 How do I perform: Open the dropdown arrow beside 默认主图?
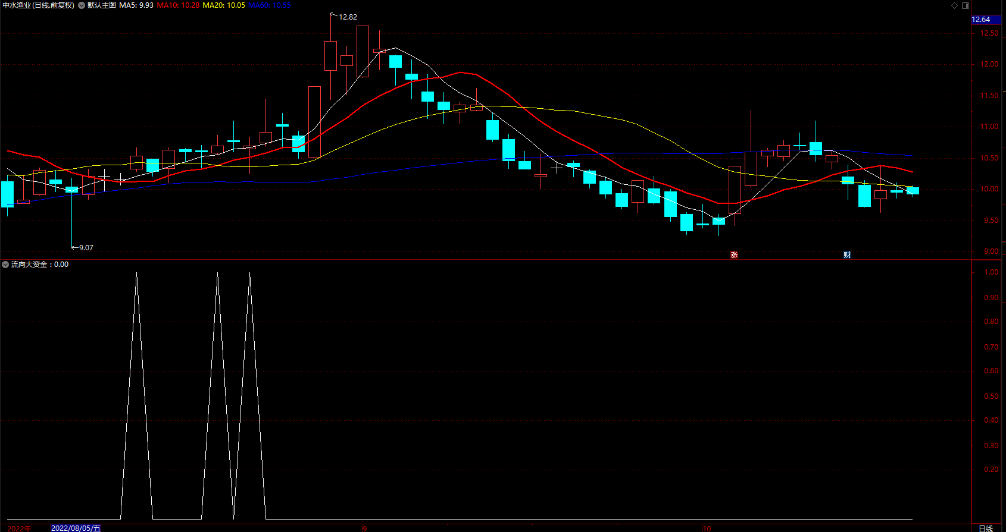click(82, 5)
